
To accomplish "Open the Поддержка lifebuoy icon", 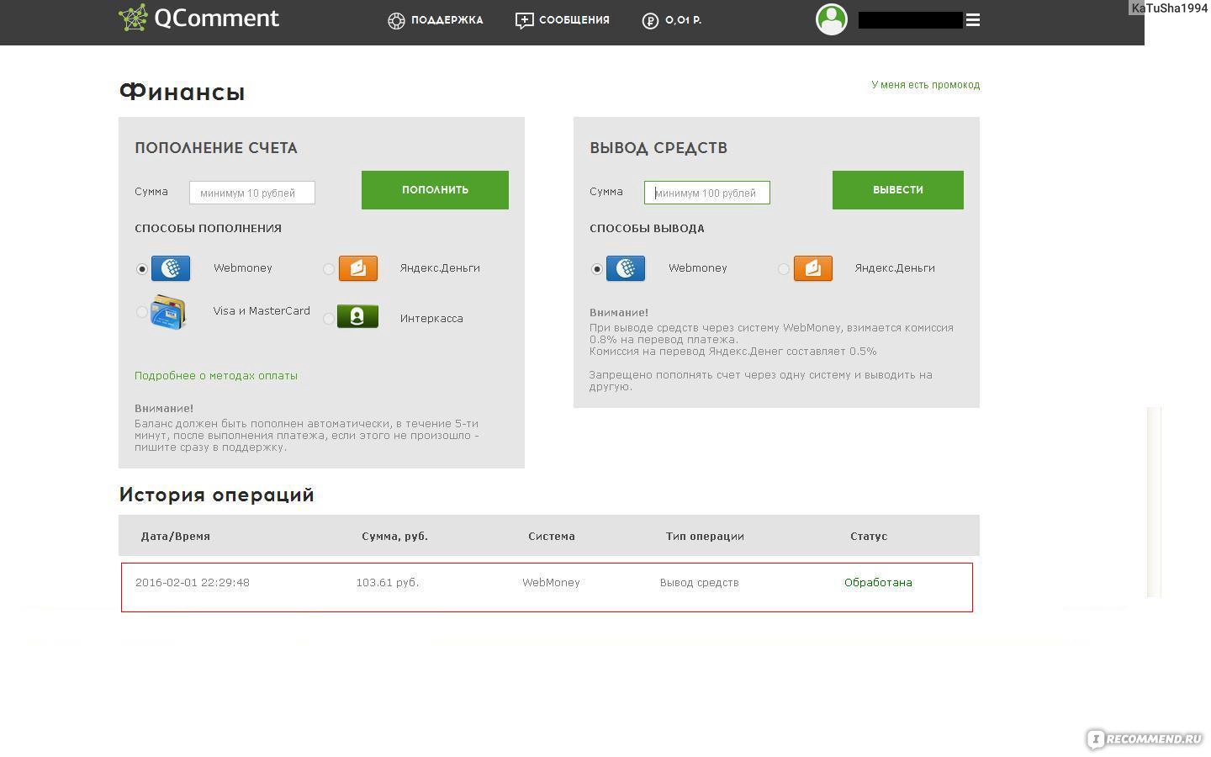I will pyautogui.click(x=396, y=21).
